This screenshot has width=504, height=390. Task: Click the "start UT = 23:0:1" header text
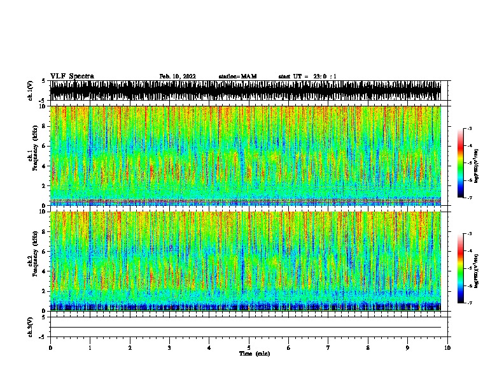[x=307, y=76]
